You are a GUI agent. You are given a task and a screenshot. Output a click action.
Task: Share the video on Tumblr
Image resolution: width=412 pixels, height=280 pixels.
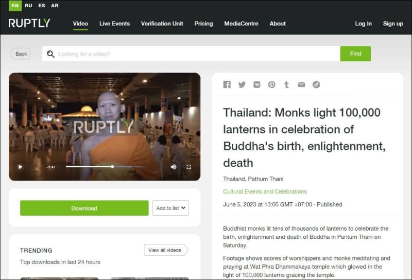point(286,84)
